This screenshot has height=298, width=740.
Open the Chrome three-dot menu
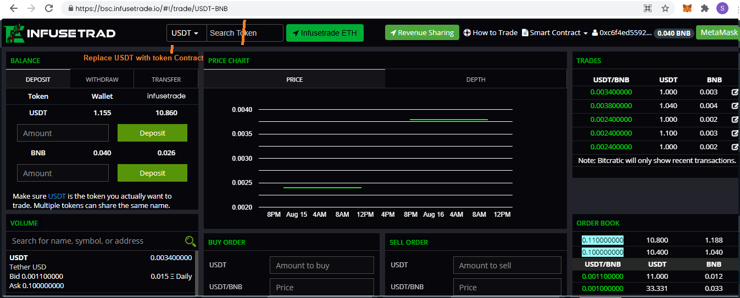738,9
